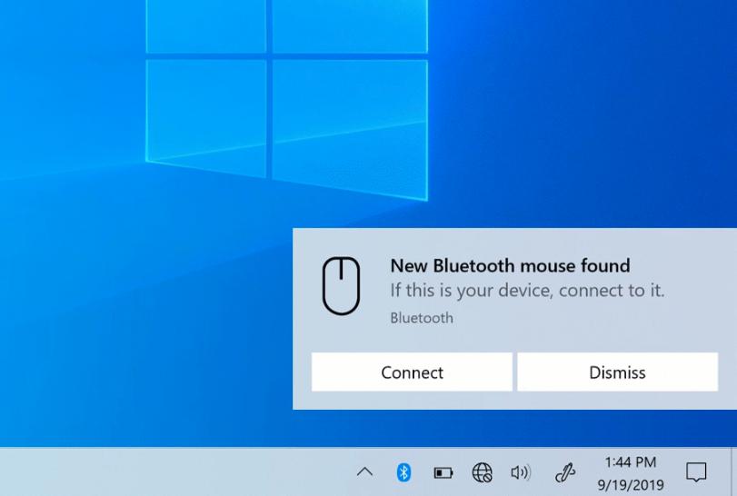Click the 'New Bluetooth mouse found' title
The width and height of the screenshot is (737, 496).
pyautogui.click(x=510, y=266)
